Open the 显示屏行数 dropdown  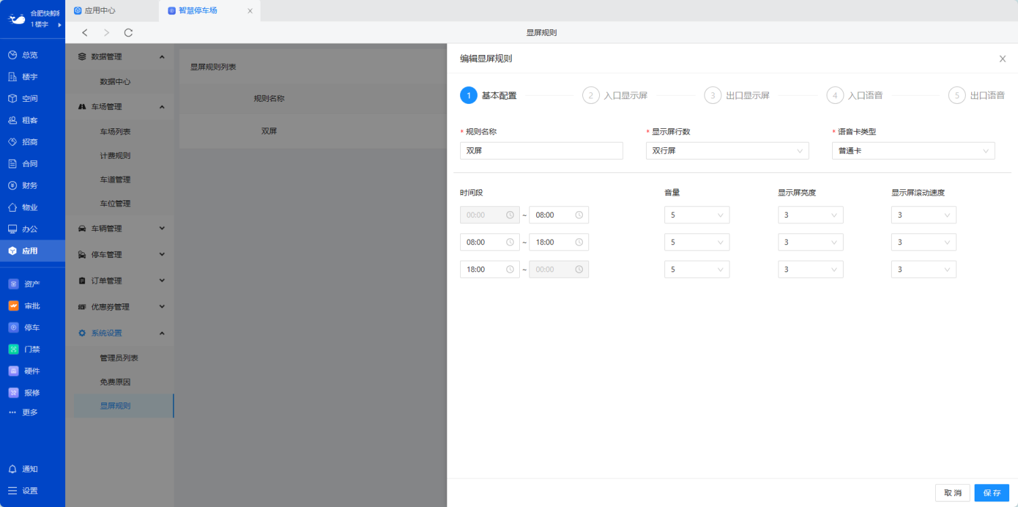(x=728, y=151)
